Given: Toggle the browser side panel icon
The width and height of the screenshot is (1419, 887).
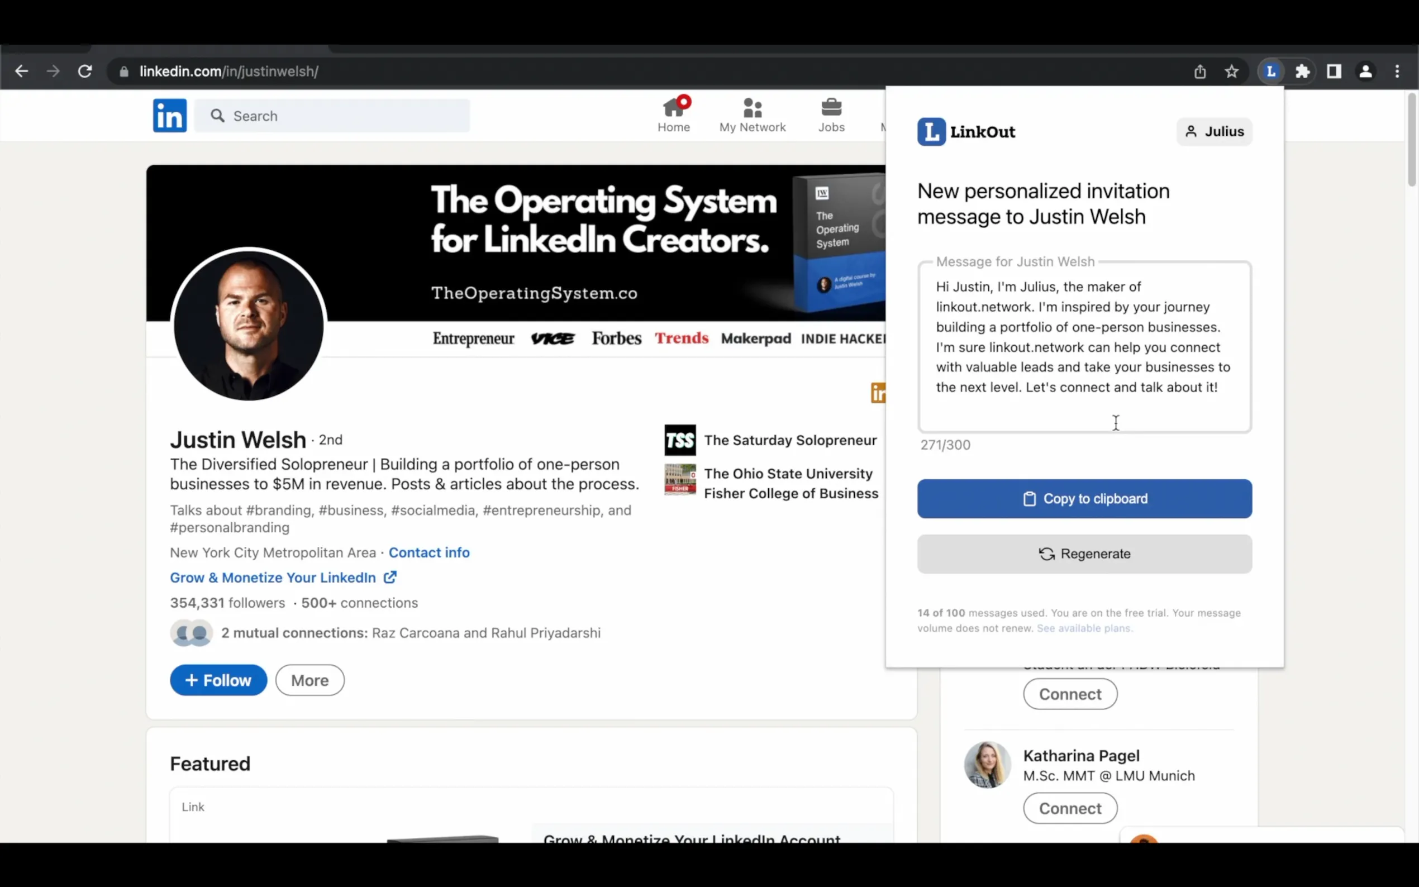Looking at the screenshot, I should 1334,71.
